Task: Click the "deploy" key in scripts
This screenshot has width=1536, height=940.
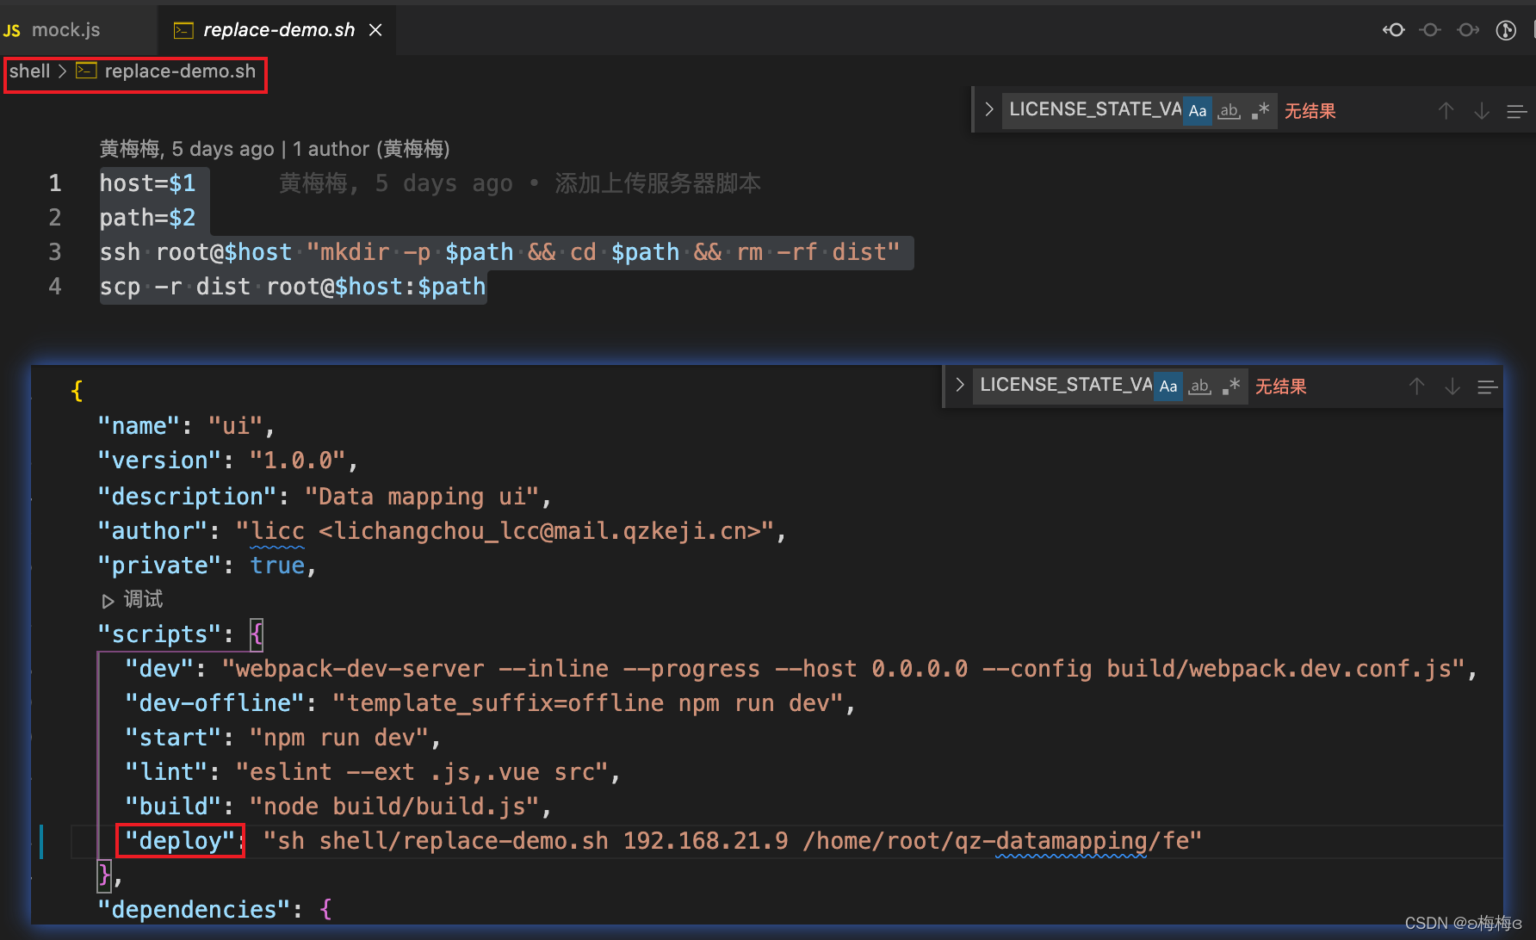Action: [x=181, y=841]
